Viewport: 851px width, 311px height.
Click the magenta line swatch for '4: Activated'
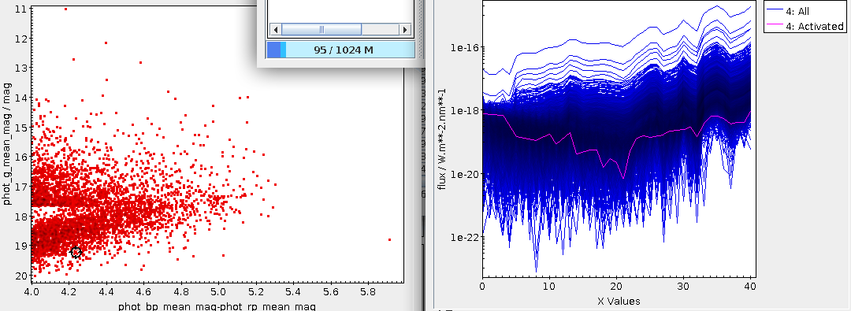[775, 25]
